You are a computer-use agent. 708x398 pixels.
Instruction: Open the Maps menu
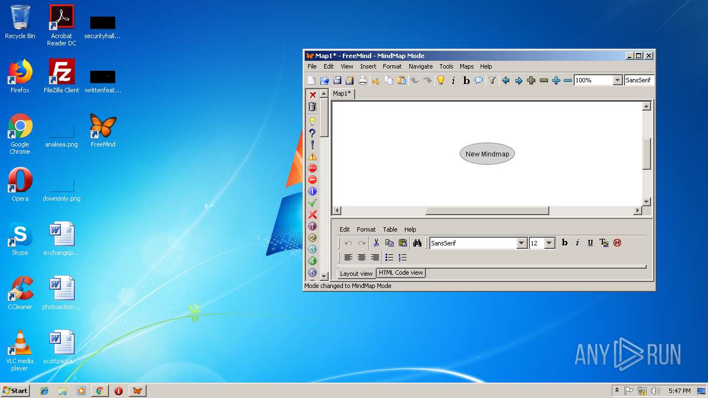click(x=467, y=66)
